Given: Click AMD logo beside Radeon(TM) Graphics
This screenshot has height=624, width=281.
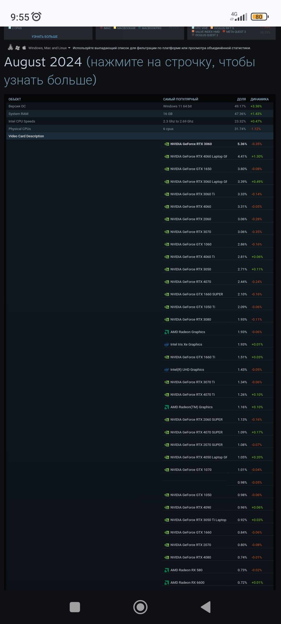Looking at the screenshot, I should pos(167,407).
